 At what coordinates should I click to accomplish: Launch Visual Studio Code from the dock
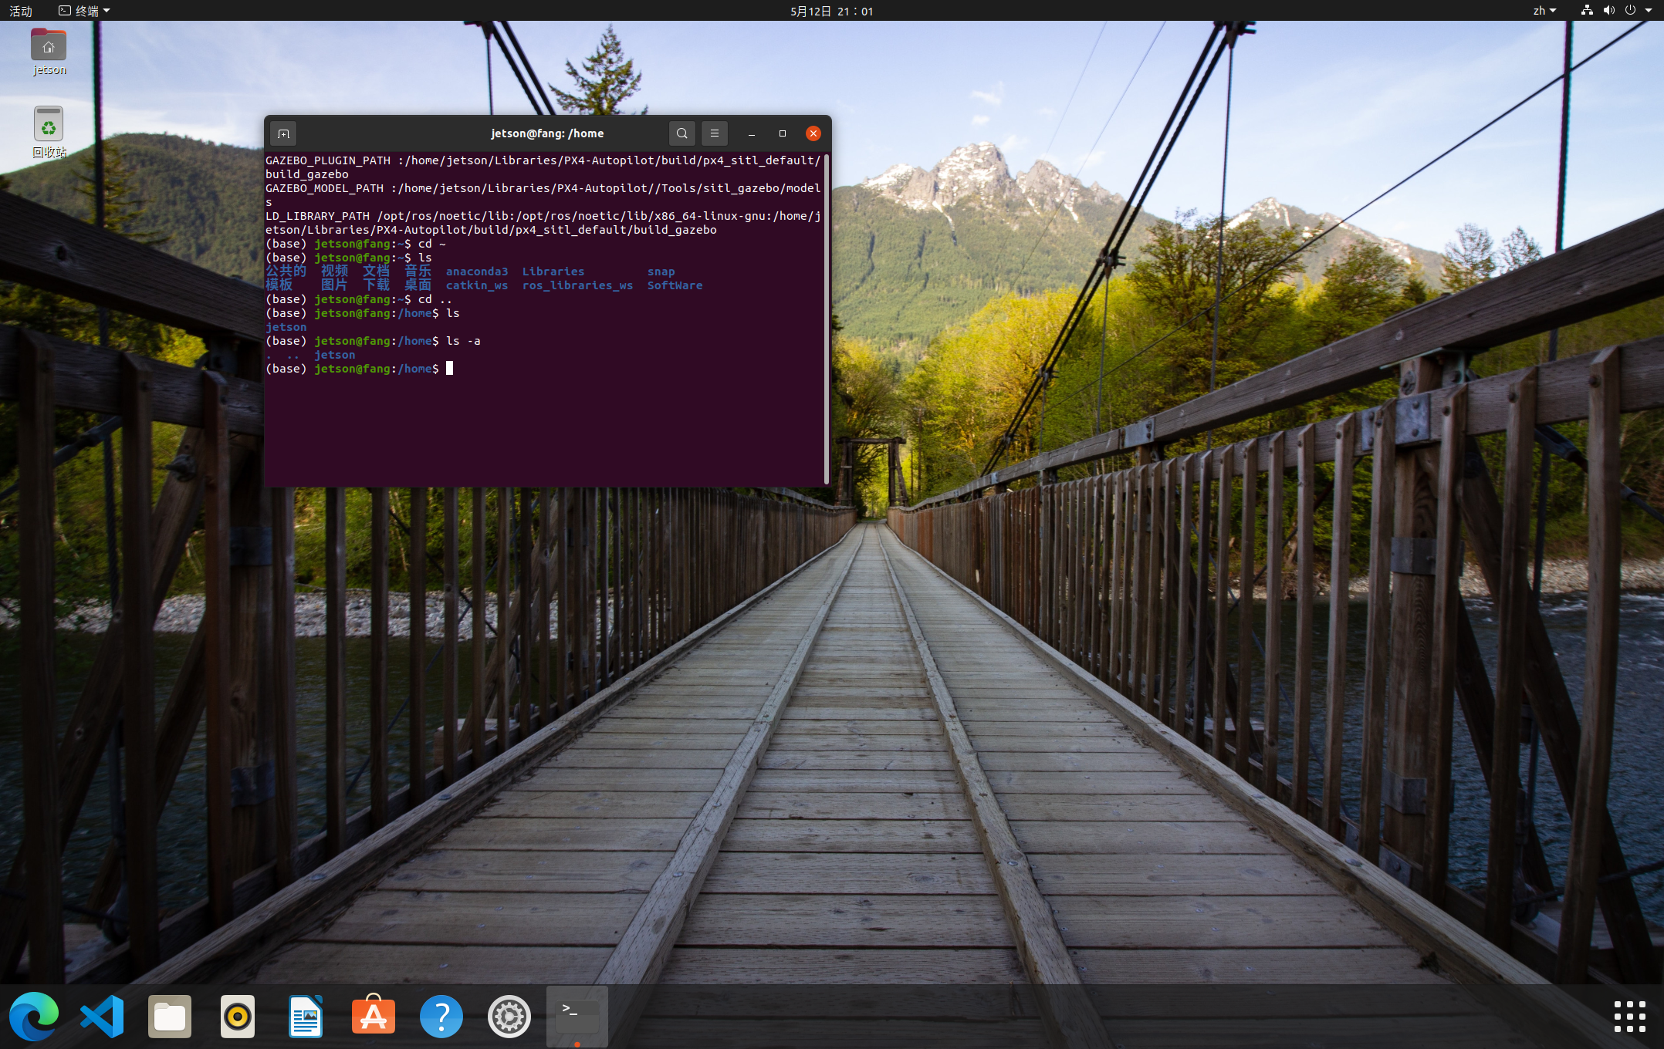point(102,1016)
